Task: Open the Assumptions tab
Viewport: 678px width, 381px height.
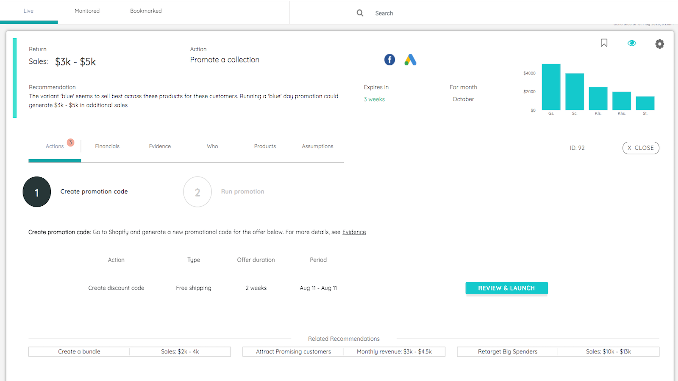Action: point(317,146)
